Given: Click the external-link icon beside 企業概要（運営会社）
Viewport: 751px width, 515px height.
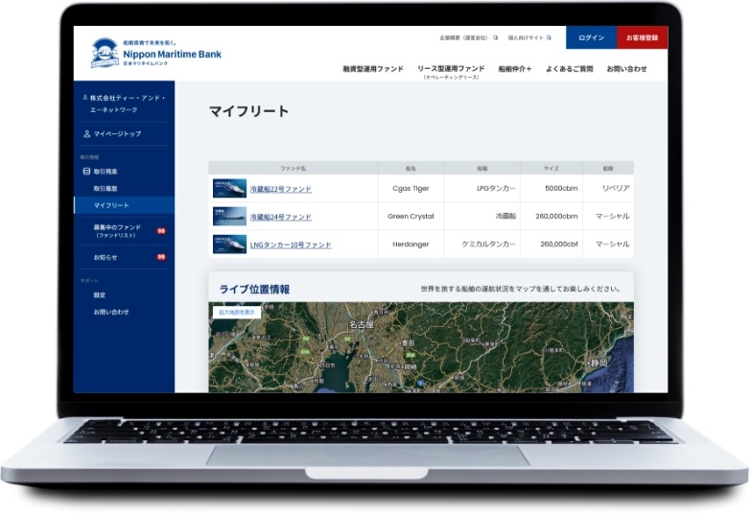Looking at the screenshot, I should click(496, 38).
